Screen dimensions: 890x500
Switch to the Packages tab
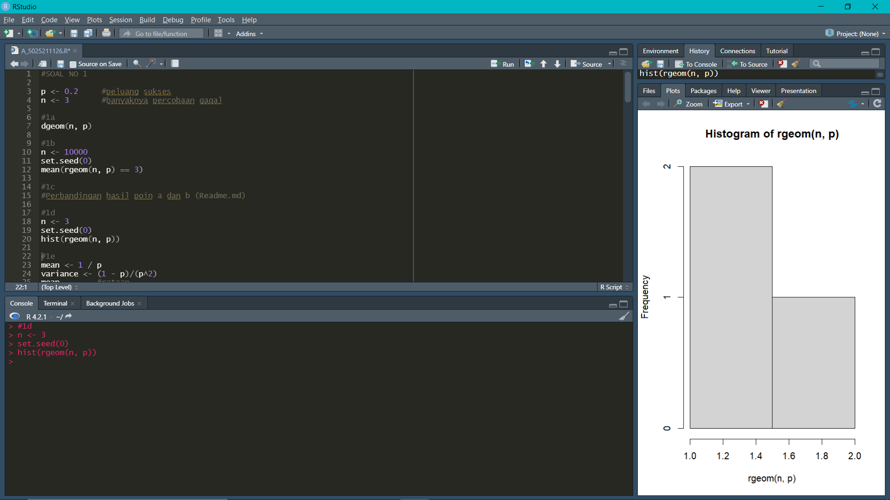click(703, 90)
